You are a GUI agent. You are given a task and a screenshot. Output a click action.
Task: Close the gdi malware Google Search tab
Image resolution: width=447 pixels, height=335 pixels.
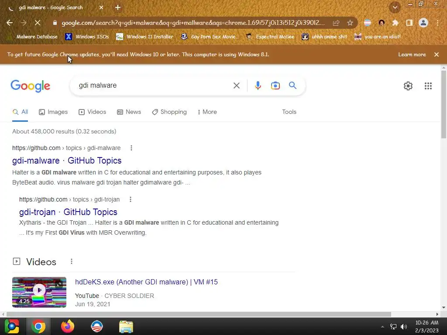click(x=101, y=8)
